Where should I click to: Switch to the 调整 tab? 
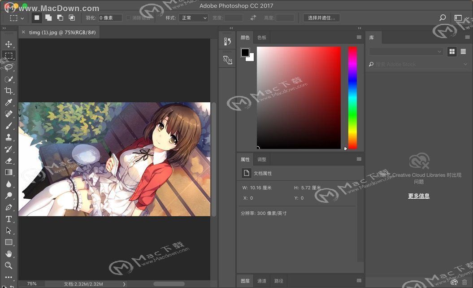[262, 159]
